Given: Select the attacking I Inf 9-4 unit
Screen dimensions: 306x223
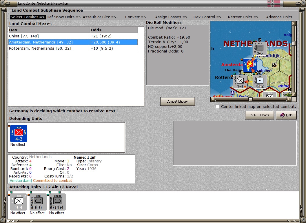Looking at the screenshot, I should click(19, 202).
